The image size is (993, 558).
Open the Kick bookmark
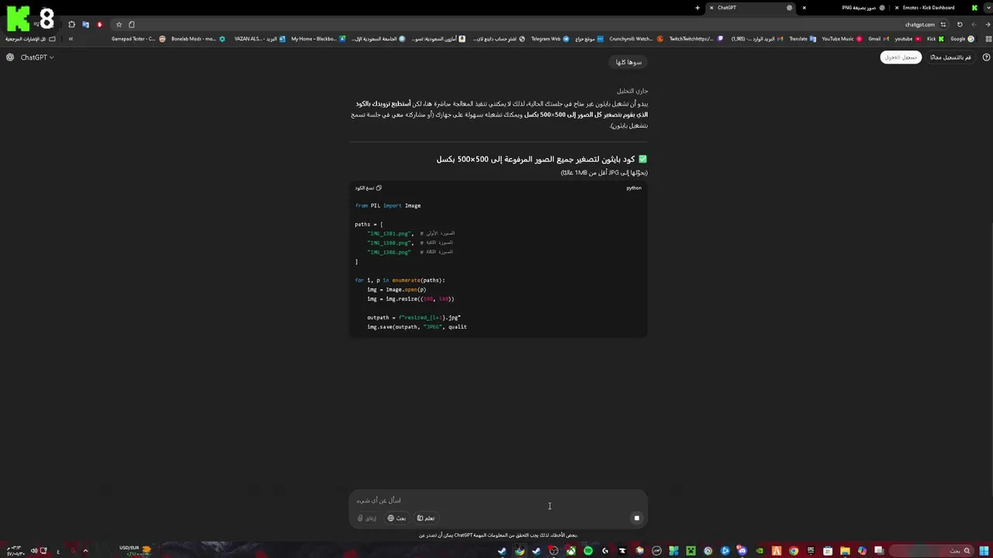click(x=935, y=39)
